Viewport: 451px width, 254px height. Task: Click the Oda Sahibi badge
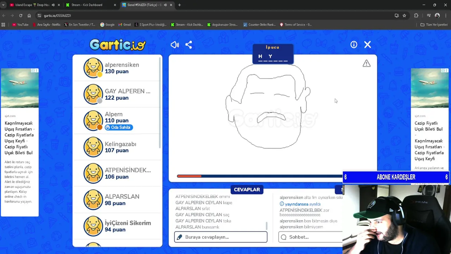pyautogui.click(x=119, y=127)
